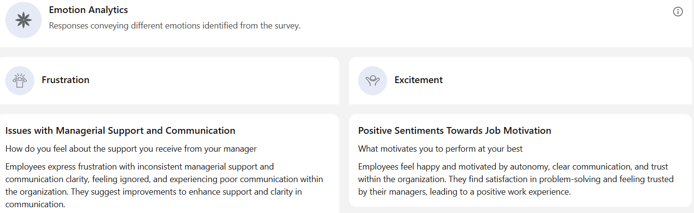The height and width of the screenshot is (213, 694).
Task: Click the Frustration emotion icon
Action: tap(20, 81)
